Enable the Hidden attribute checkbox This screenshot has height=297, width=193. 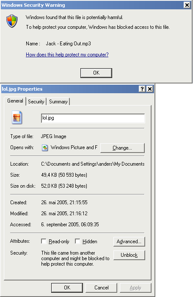(77, 241)
